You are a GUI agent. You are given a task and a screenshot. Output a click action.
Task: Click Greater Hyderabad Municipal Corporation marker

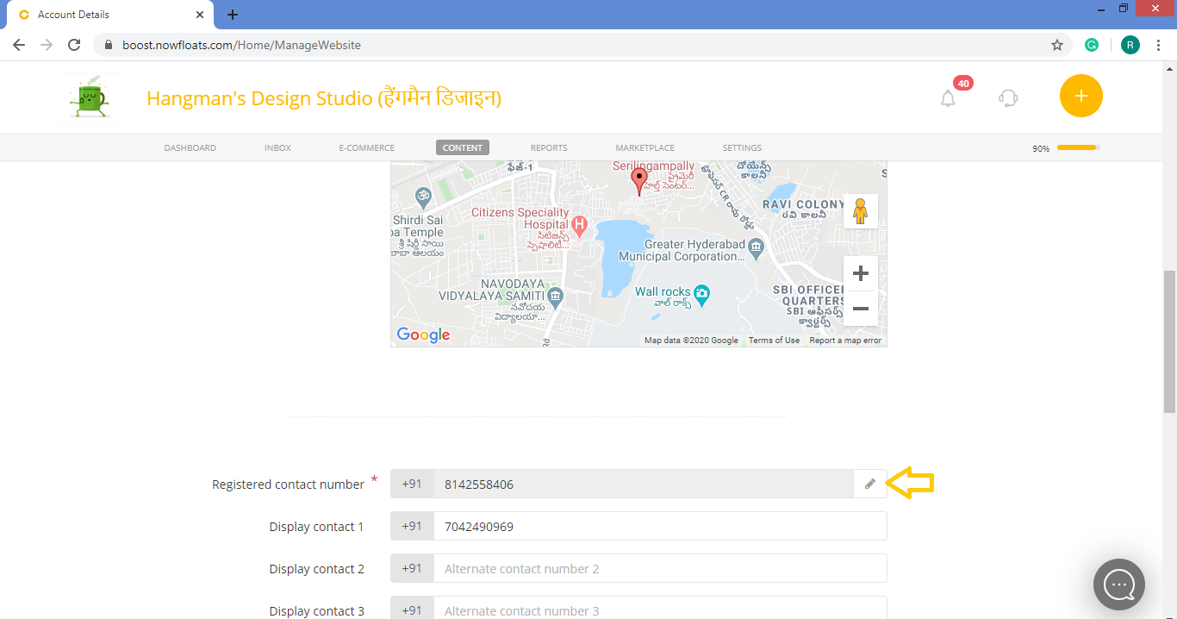(x=756, y=248)
